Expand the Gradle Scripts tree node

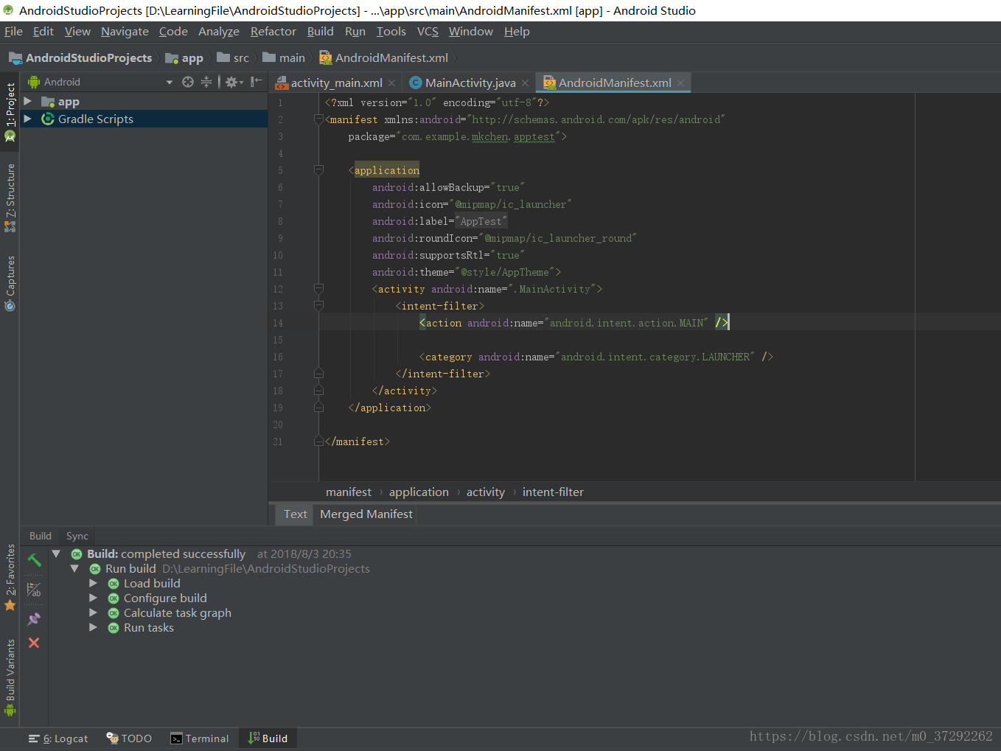pyautogui.click(x=28, y=119)
